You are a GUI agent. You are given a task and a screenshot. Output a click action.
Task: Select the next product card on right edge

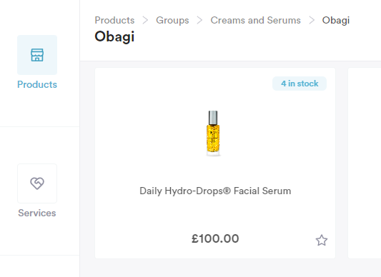point(365,163)
